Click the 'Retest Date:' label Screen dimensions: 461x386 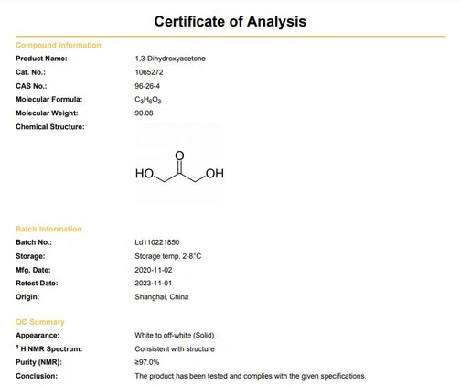[37, 284]
